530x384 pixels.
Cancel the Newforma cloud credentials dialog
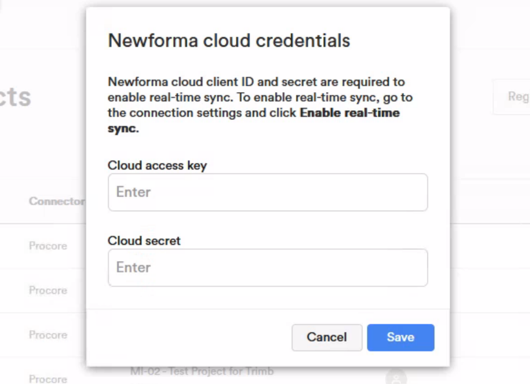(x=327, y=337)
